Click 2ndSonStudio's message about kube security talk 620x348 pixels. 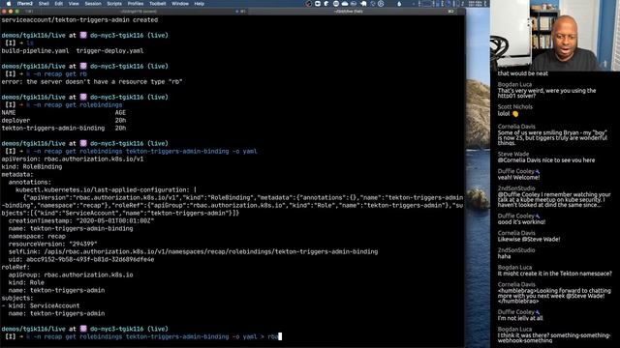pyautogui.click(x=554, y=200)
